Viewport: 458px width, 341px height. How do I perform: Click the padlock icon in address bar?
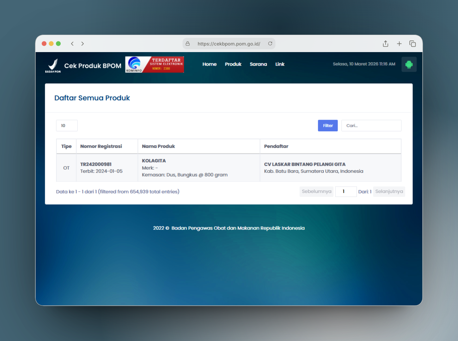coord(188,44)
